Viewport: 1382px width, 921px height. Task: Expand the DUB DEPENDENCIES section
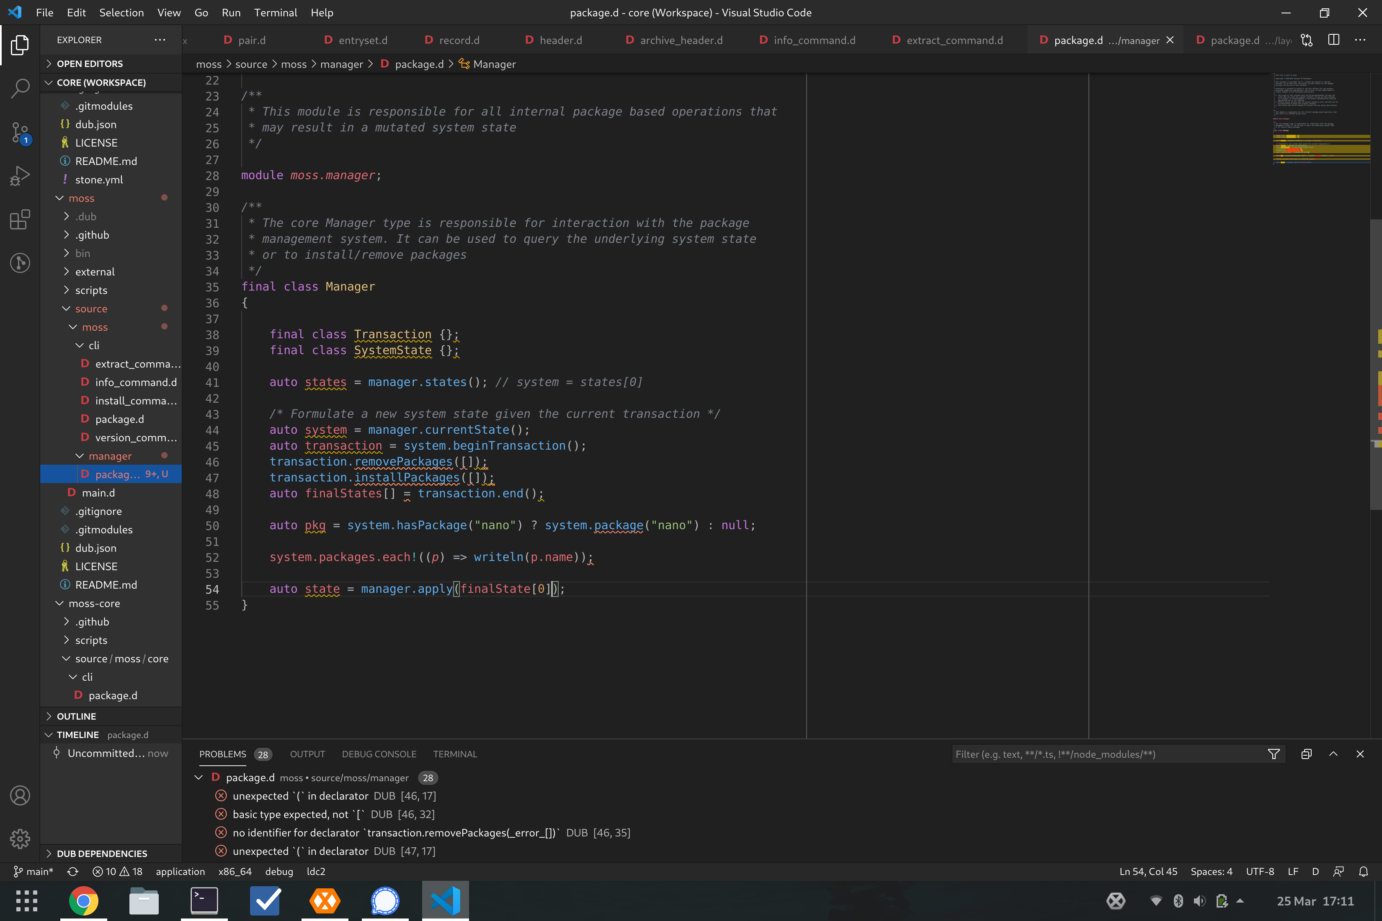(111, 854)
